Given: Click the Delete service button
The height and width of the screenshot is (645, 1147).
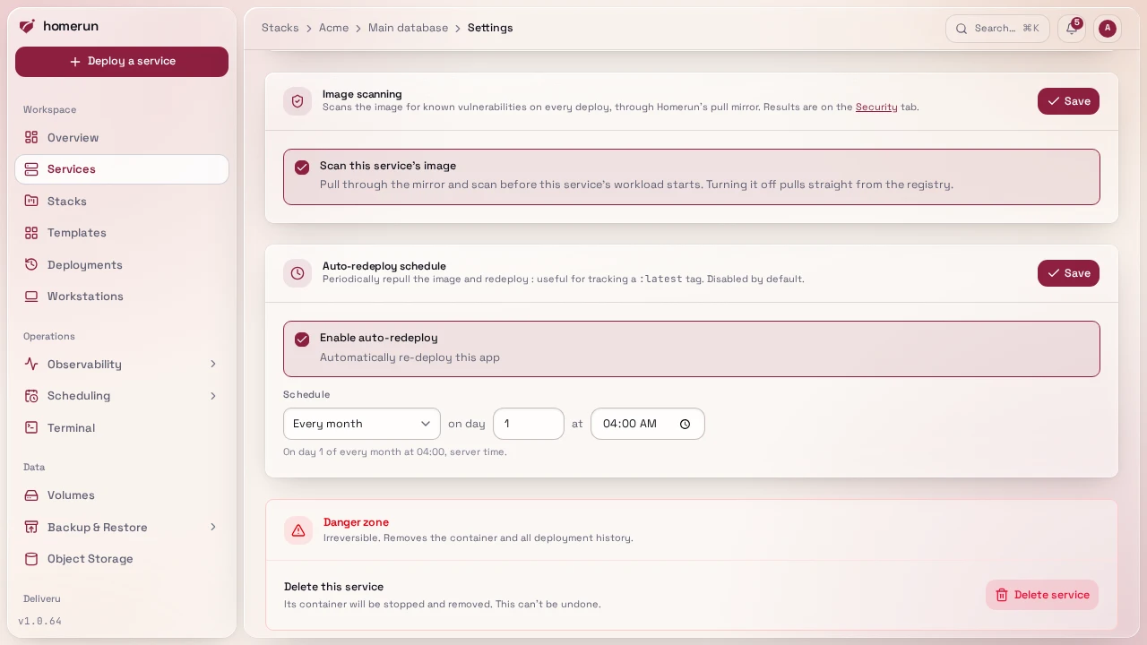Looking at the screenshot, I should (1042, 595).
